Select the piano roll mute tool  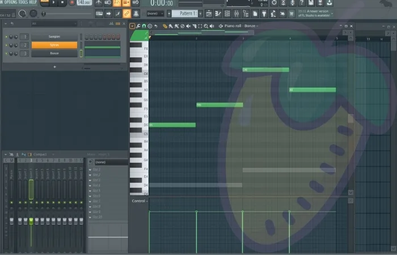coord(188,26)
